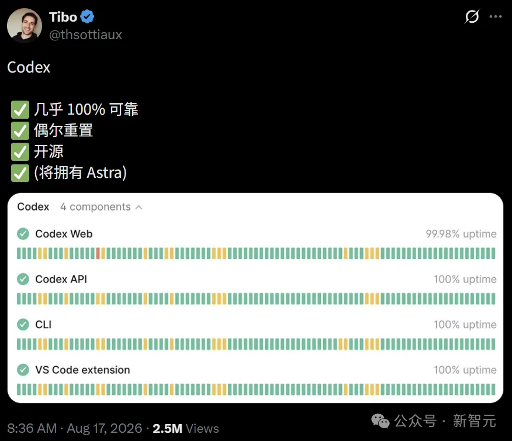Click the 4 components dropdown label
Image resolution: width=512 pixels, height=441 pixels.
coord(95,207)
